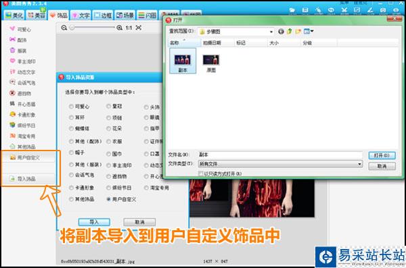Click 导入饰品 in the sidebar
The height and width of the screenshot is (268, 406).
pyautogui.click(x=28, y=179)
